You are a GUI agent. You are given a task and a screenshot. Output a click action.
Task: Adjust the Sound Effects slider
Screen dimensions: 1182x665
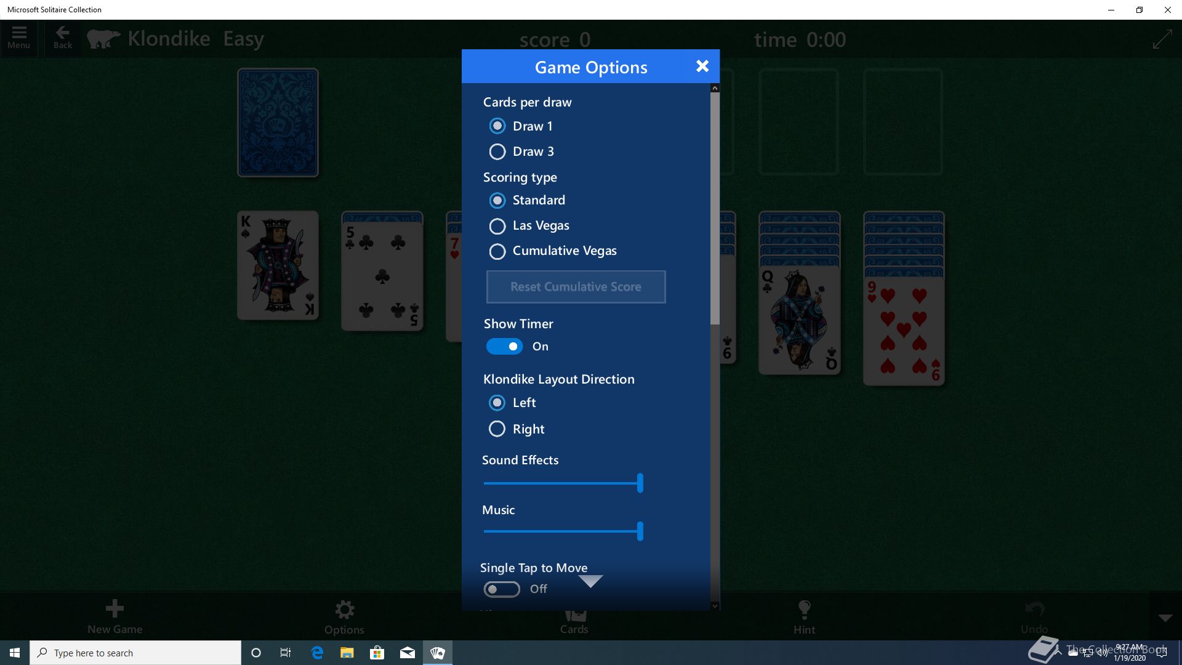pos(563,483)
